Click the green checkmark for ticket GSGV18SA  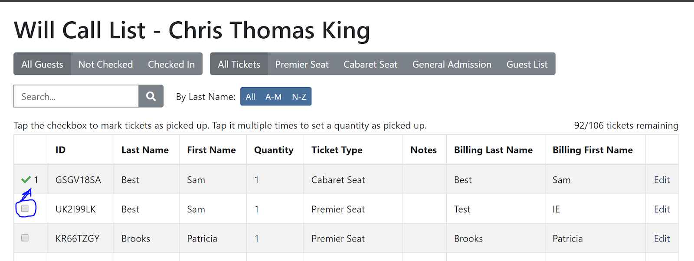point(26,179)
